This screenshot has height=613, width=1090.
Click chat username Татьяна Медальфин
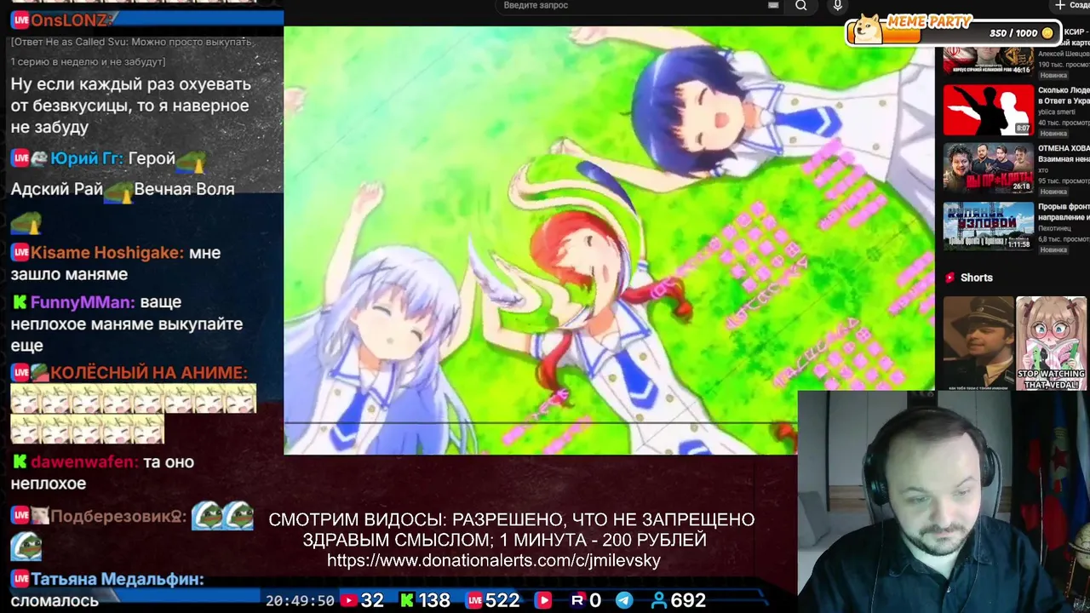tap(118, 580)
